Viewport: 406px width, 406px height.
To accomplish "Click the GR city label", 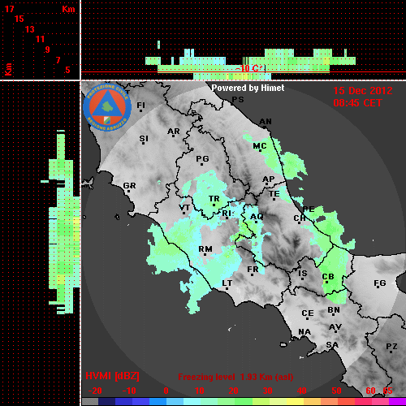I will click(x=129, y=186).
